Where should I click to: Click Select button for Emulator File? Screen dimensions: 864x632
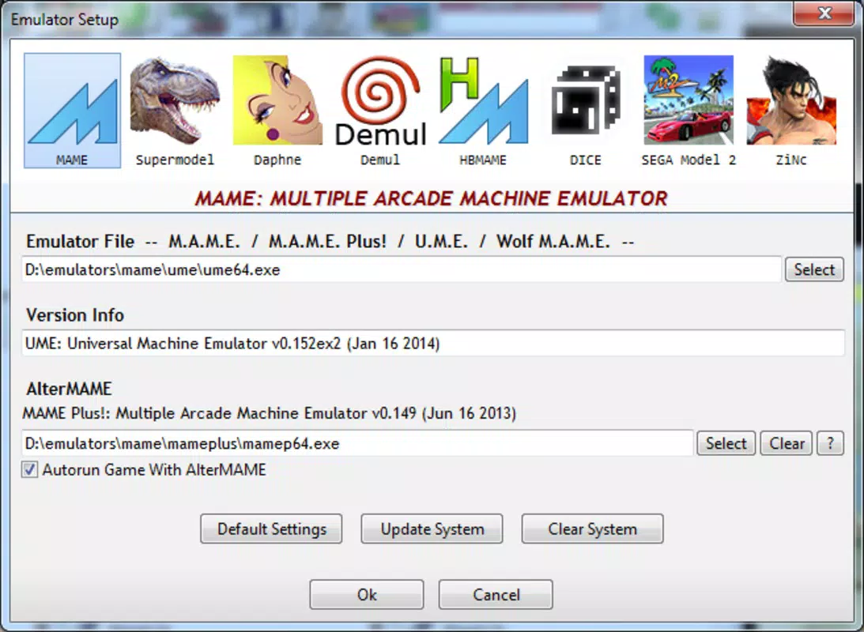coord(814,269)
